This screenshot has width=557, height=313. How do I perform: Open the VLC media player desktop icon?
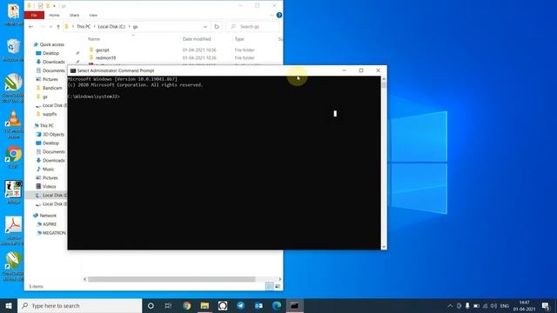[14, 124]
